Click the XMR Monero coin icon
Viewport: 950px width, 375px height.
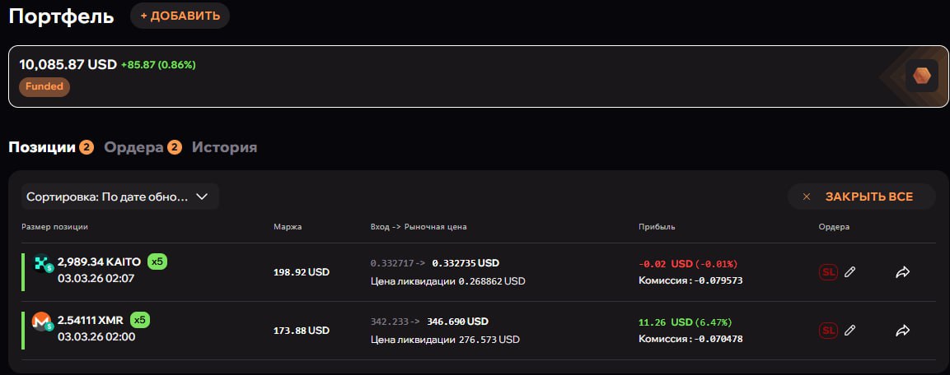(41, 322)
